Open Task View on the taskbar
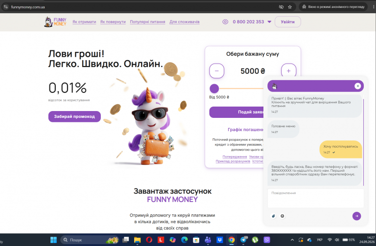376x246 pixels. [x=126, y=240]
